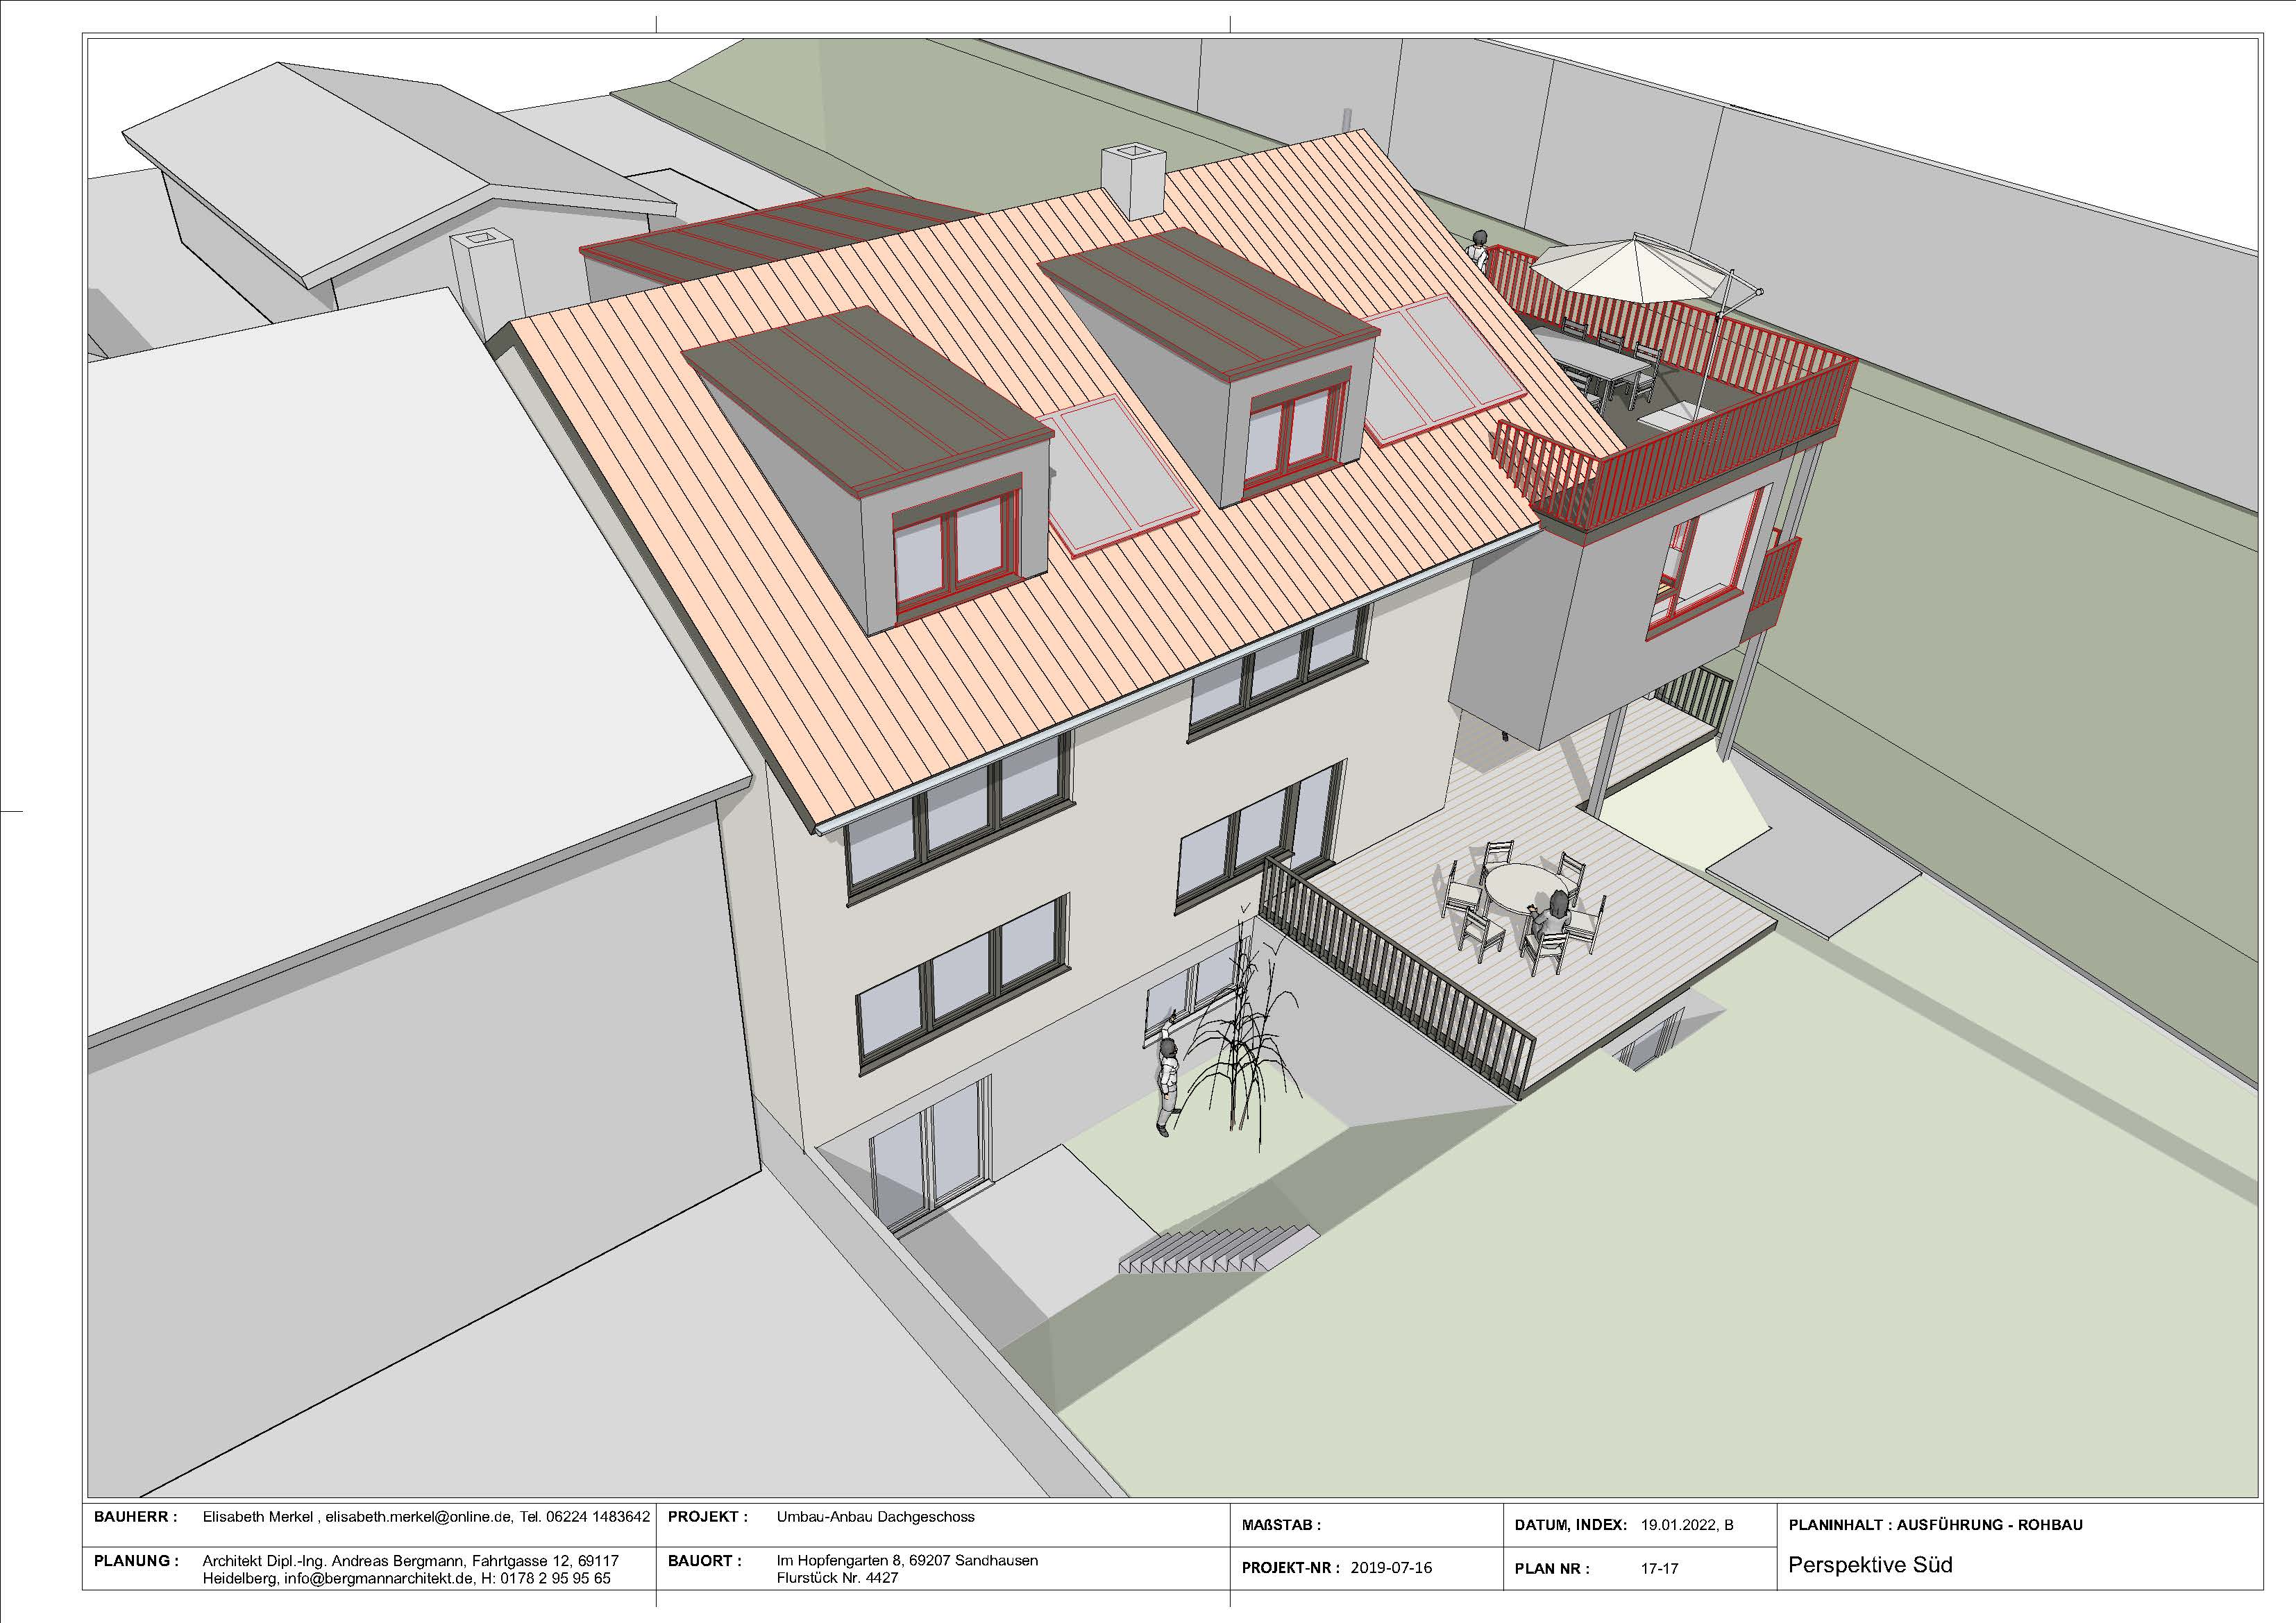The width and height of the screenshot is (2296, 1623).
Task: Select the "Umbau-Anbau Dachgeschoss" project text
Action: [875, 1516]
